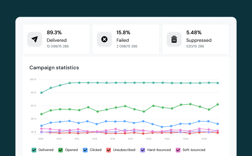Viewport: 252px width, 156px height.
Task: Disable the Clicked series checkbox
Action: [85, 150]
